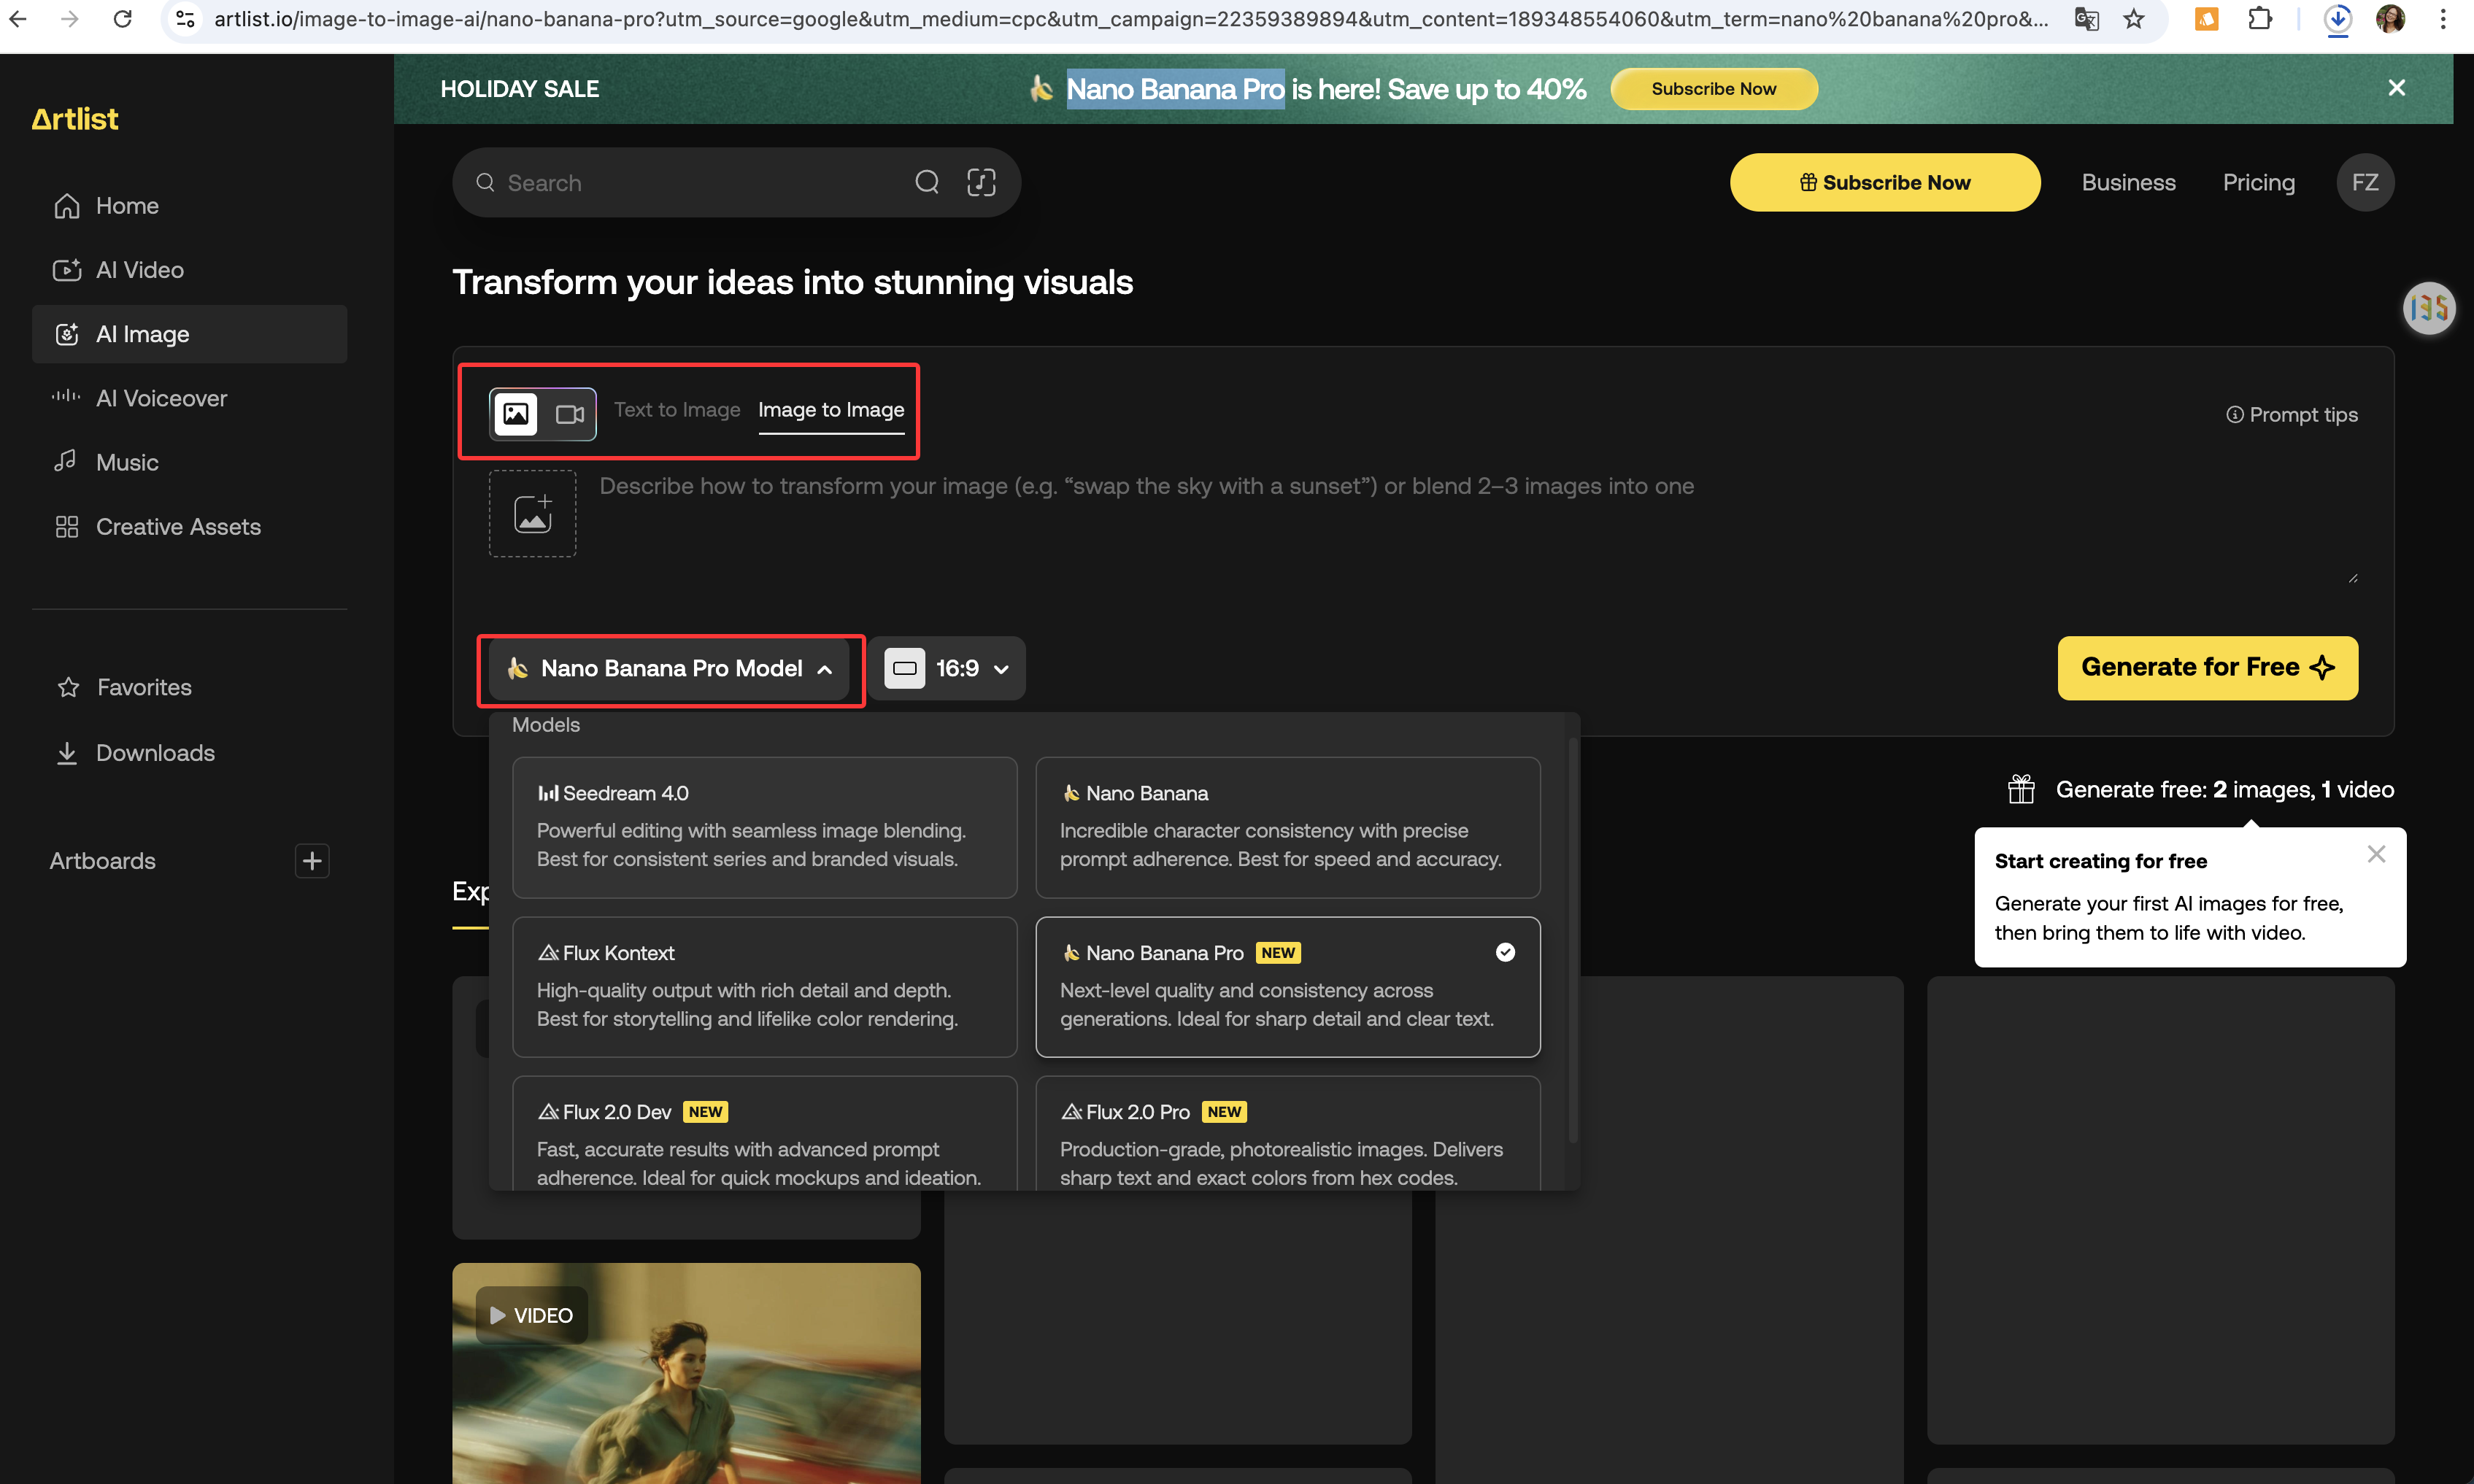Bookmark page with star icon
The width and height of the screenshot is (2474, 1484).
pos(2133,19)
